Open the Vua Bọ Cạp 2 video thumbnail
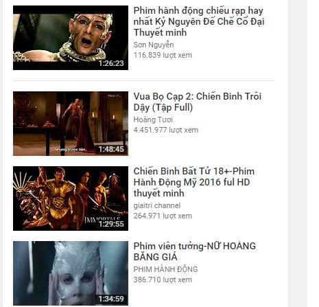Image resolution: width=319 pixels, height=307 pixels. (71, 124)
